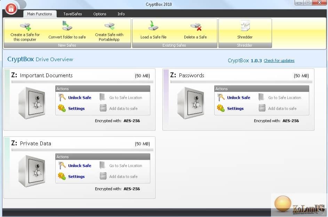Screen dimensions: 328x217
Task: Click keys icon for Private Data unlock
Action: coord(62,166)
